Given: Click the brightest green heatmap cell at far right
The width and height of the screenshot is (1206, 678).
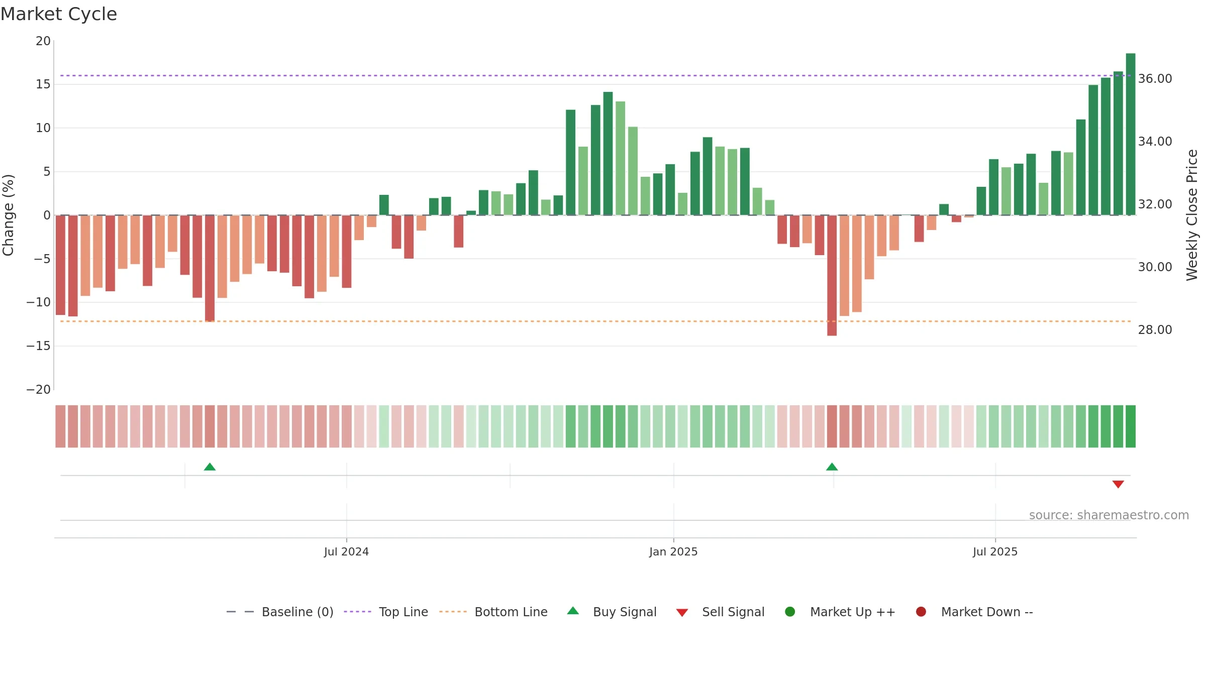Looking at the screenshot, I should point(1131,426).
